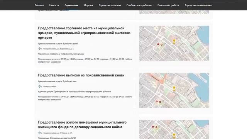Open Городские проекты in the navigation
The width and height of the screenshot is (247, 139).
click(110, 5)
